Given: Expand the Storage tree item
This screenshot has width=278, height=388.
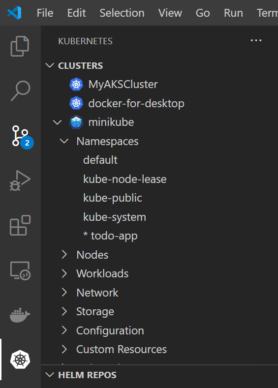Looking at the screenshot, I should coord(64,311).
